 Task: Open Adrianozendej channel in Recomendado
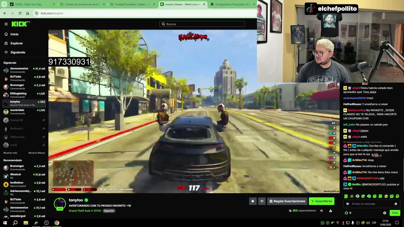[24, 192]
